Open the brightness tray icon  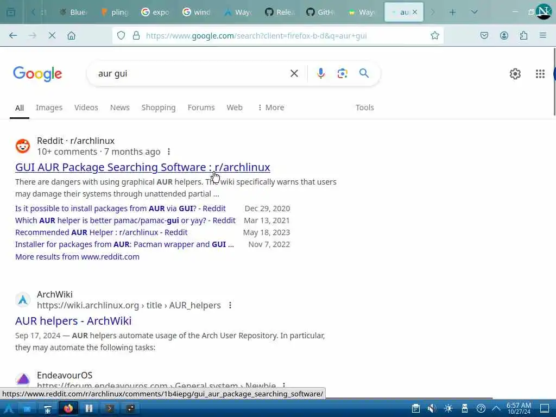(448, 408)
